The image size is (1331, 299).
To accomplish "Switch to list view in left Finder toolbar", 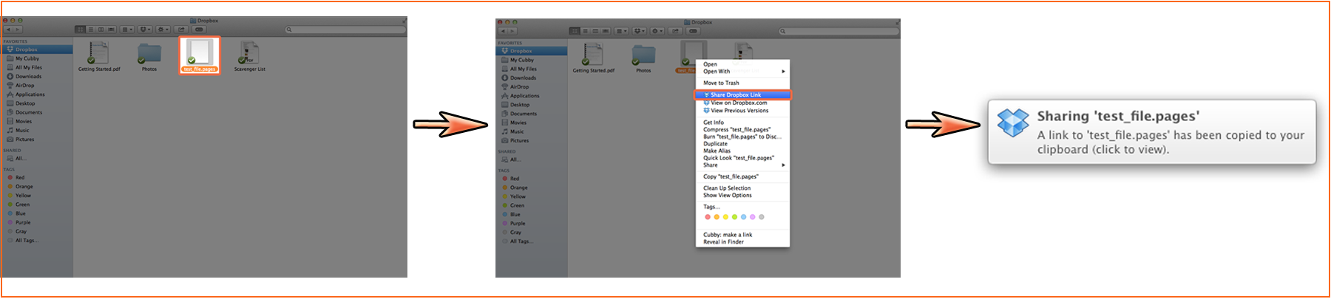I will pos(91,30).
